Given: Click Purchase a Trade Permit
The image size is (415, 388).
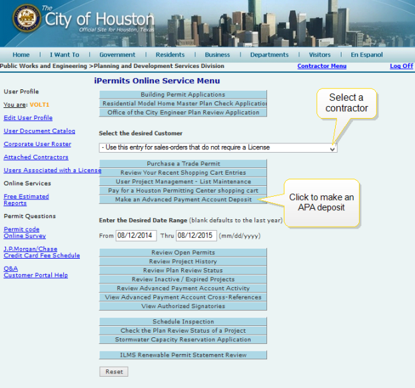Looking at the screenshot, I should click(x=183, y=164).
